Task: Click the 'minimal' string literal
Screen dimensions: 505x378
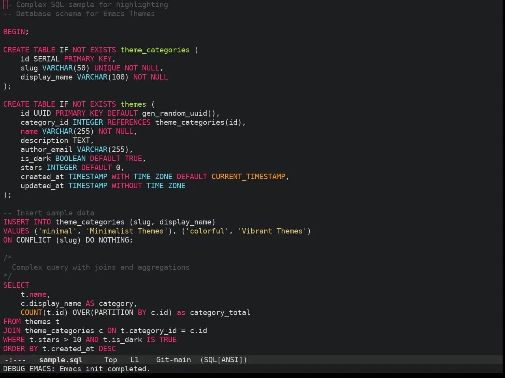Action: 57,231
